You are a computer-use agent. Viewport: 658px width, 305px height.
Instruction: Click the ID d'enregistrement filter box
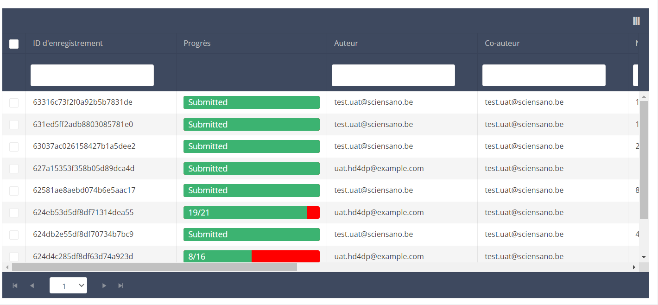[92, 75]
